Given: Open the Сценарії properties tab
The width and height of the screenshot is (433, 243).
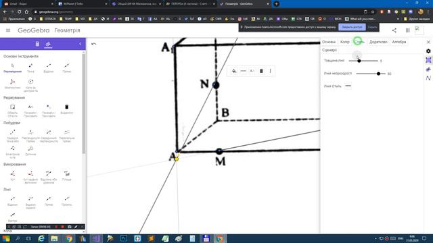Looking at the screenshot, I should pos(329,50).
